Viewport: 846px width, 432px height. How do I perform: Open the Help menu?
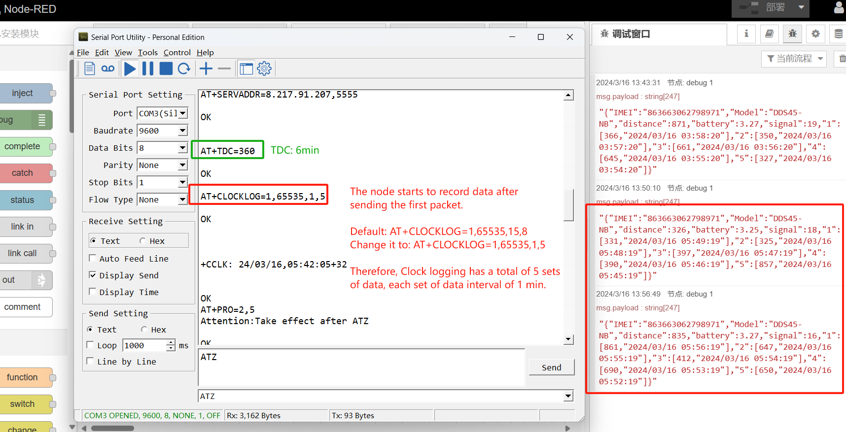(205, 53)
